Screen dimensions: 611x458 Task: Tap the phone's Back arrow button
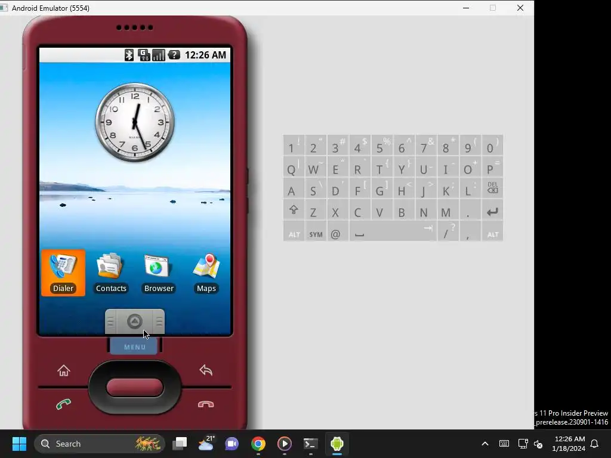click(206, 370)
